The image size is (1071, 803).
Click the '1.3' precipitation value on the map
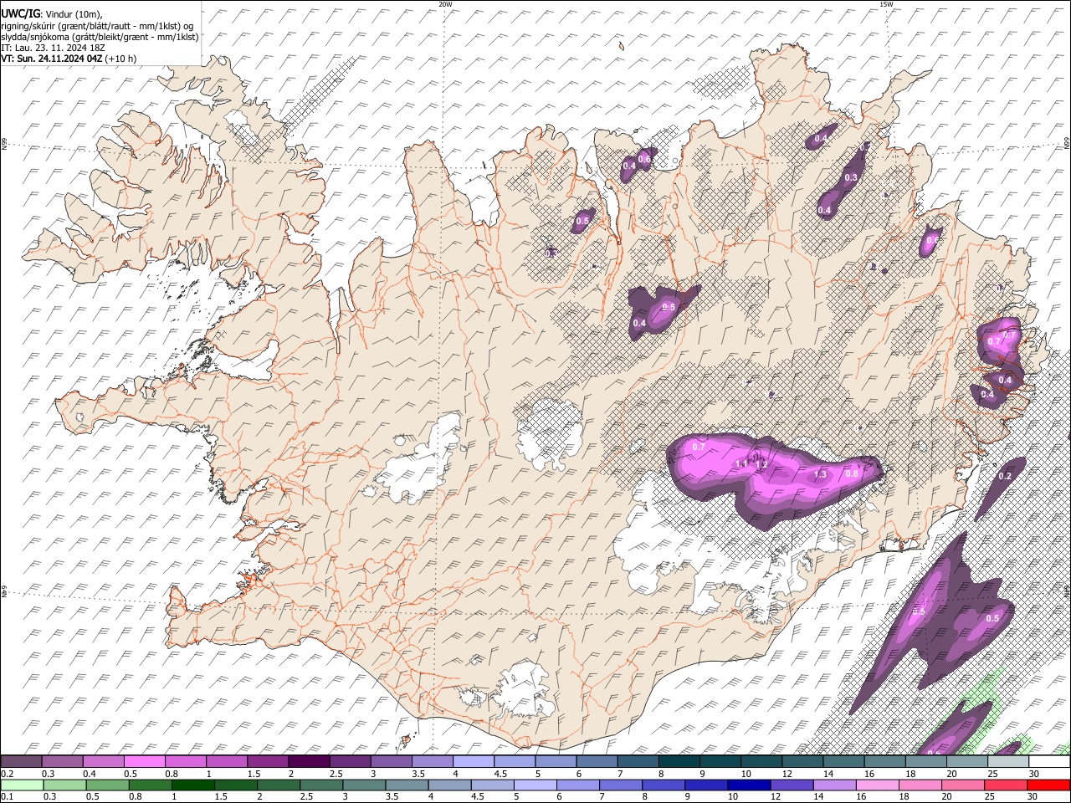coord(820,474)
